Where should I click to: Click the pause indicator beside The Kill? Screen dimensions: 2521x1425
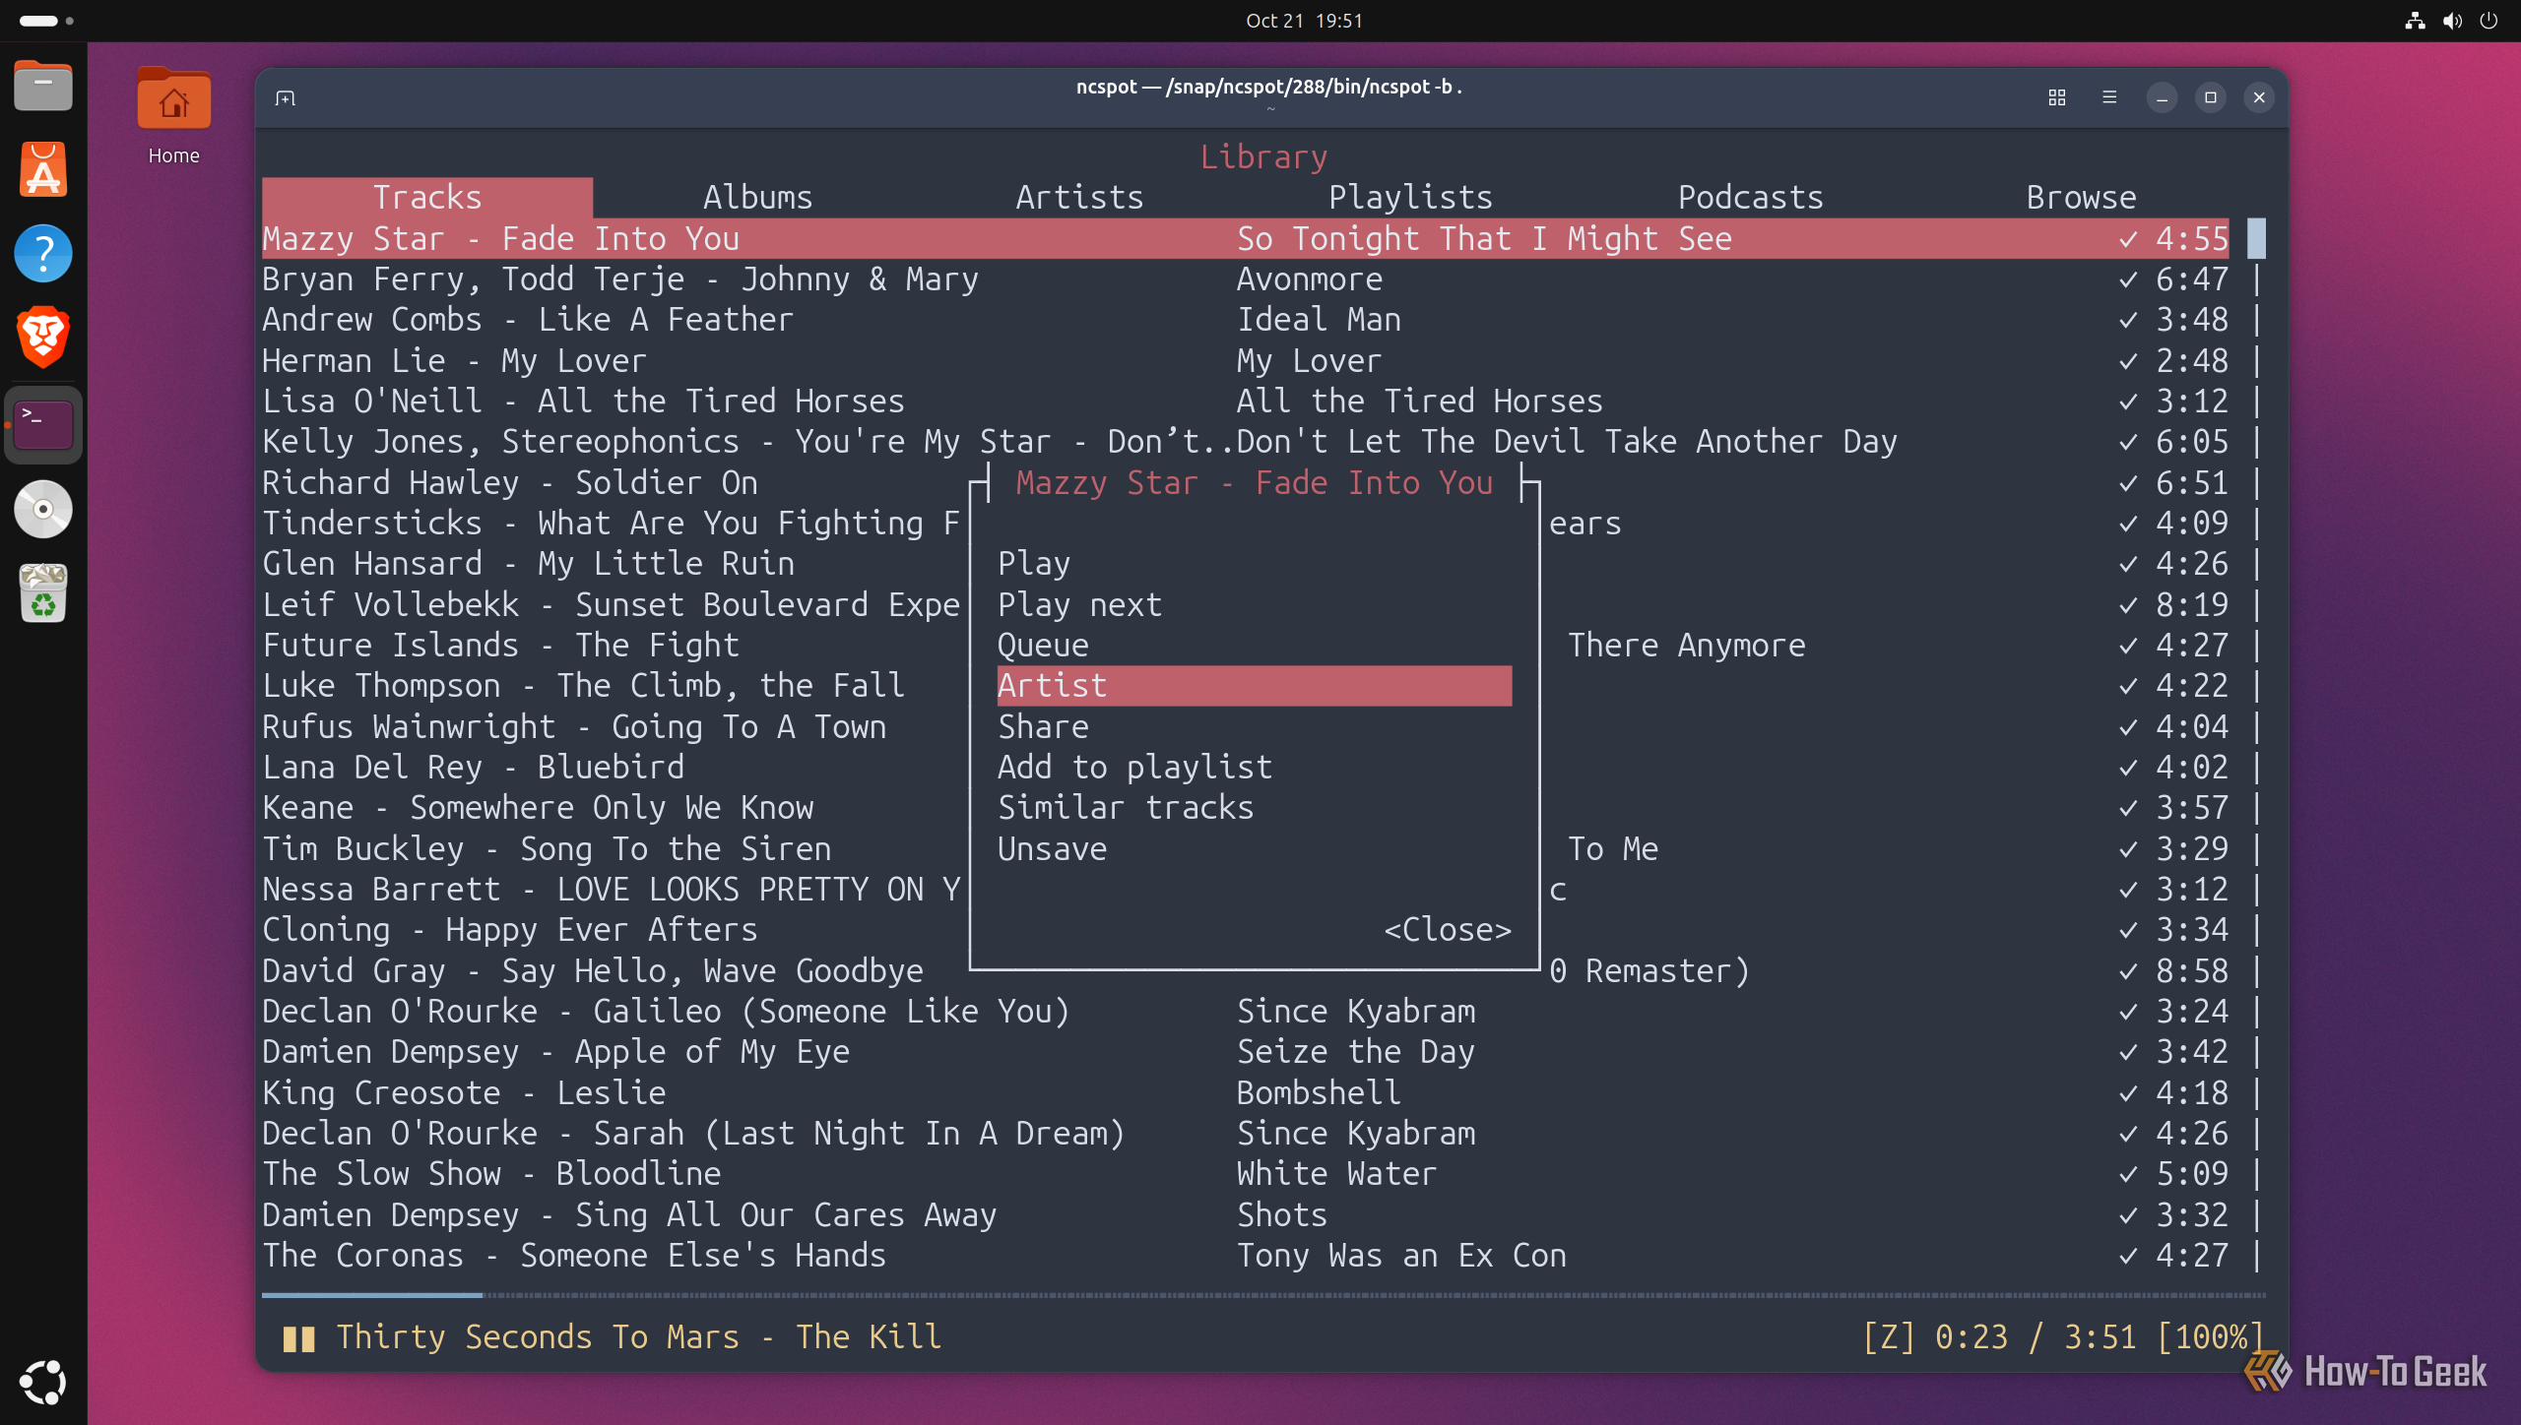pyautogui.click(x=298, y=1338)
